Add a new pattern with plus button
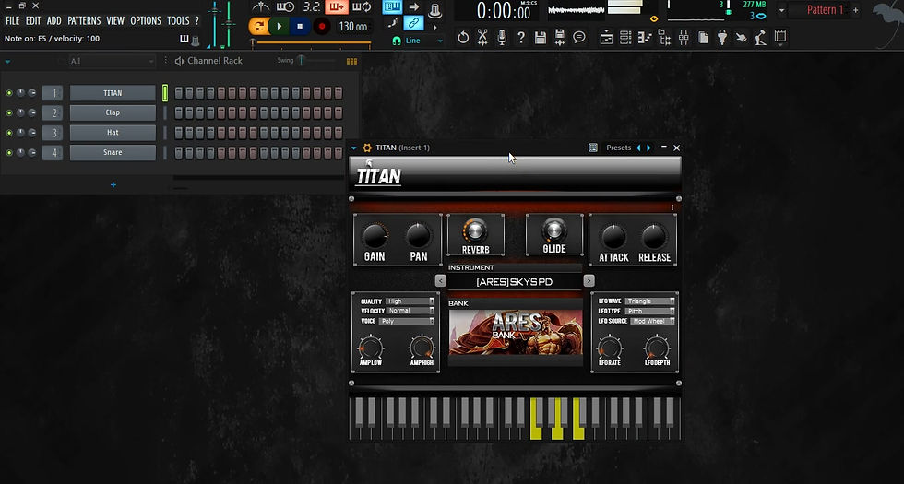This screenshot has width=904, height=484. (856, 10)
